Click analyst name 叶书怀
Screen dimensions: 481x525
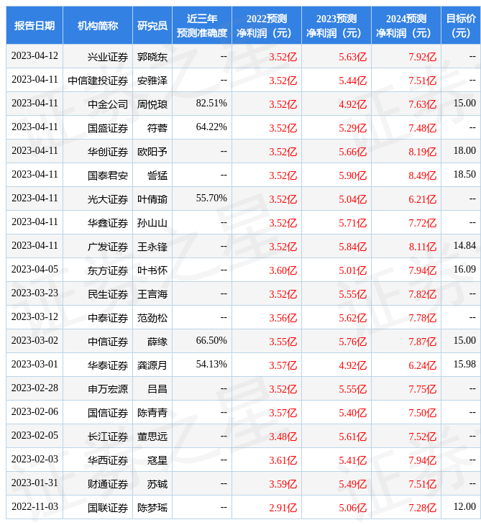click(x=152, y=270)
